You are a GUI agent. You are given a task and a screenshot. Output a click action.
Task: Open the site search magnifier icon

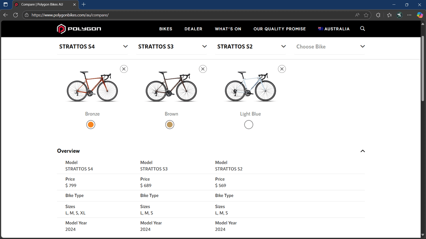click(x=362, y=29)
